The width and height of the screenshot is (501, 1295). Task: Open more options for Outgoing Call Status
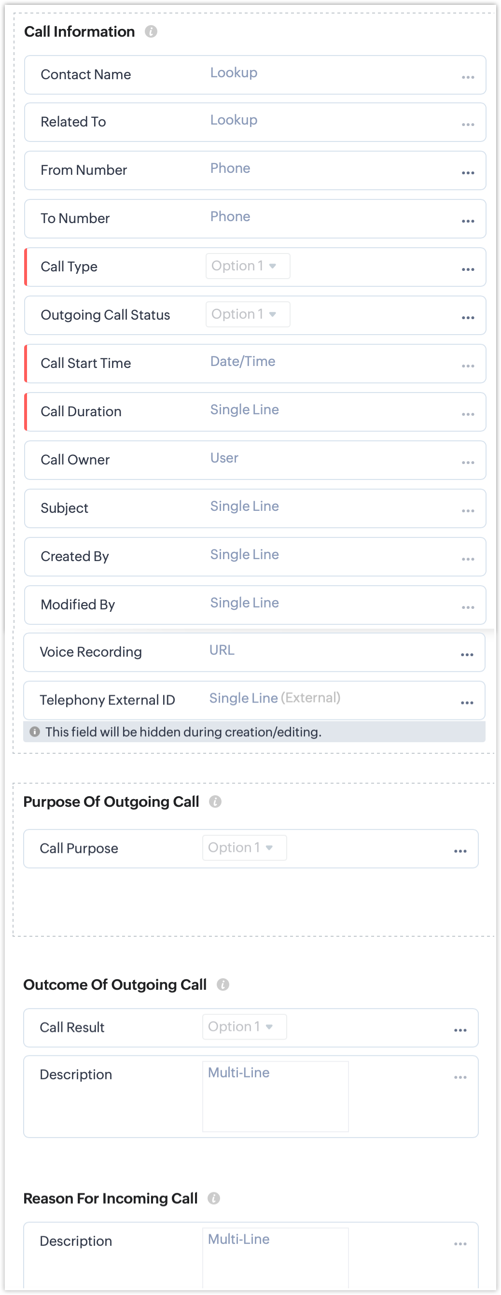pos(468,318)
